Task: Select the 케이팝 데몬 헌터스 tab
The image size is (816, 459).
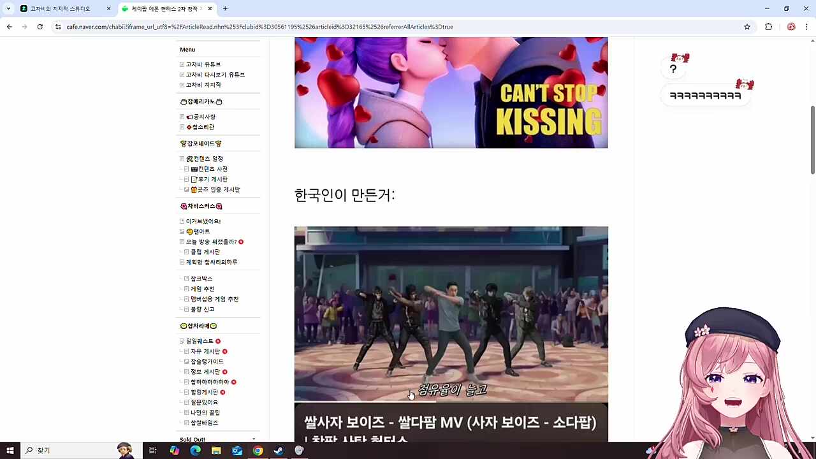Action: pos(167,9)
